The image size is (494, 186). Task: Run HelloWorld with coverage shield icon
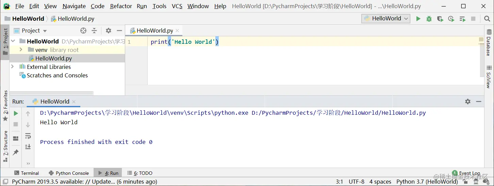coord(440,19)
